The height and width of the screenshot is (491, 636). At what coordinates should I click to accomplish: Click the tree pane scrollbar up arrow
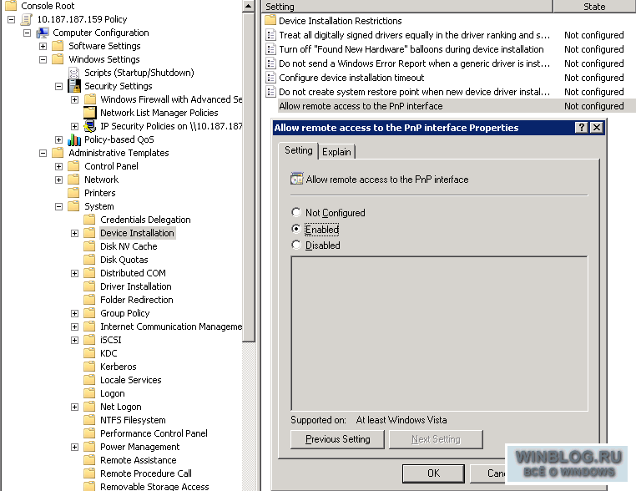pyautogui.click(x=249, y=6)
